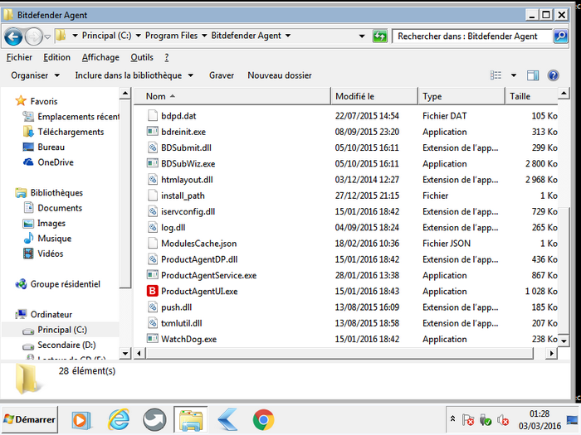The width and height of the screenshot is (581, 435).
Task: Open Téléchargements in sidebar
Action: point(63,132)
